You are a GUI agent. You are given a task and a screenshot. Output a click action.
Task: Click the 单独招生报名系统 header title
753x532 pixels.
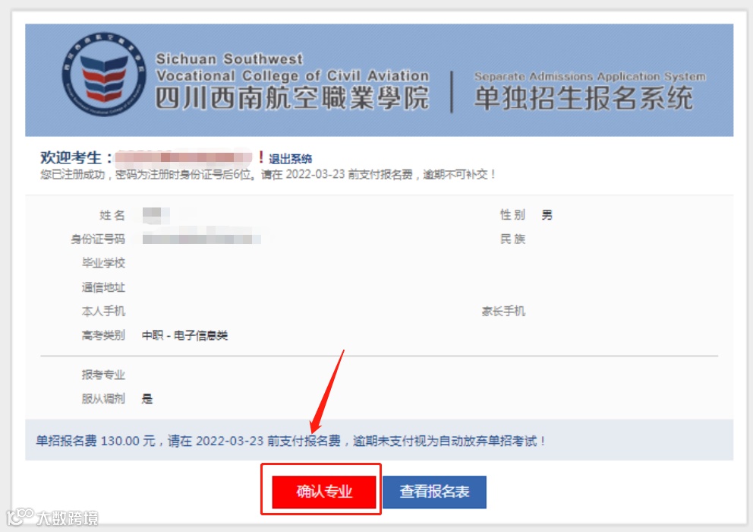584,98
